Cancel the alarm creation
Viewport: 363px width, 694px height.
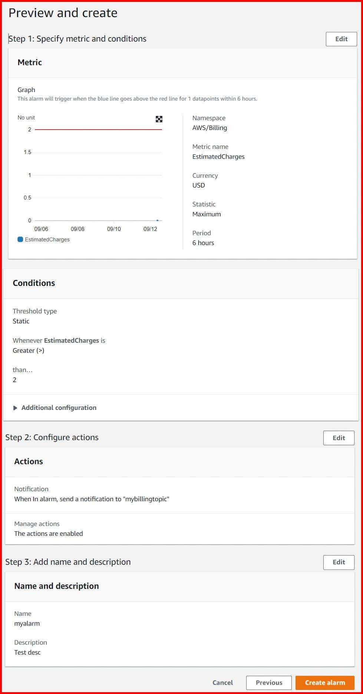click(x=222, y=682)
